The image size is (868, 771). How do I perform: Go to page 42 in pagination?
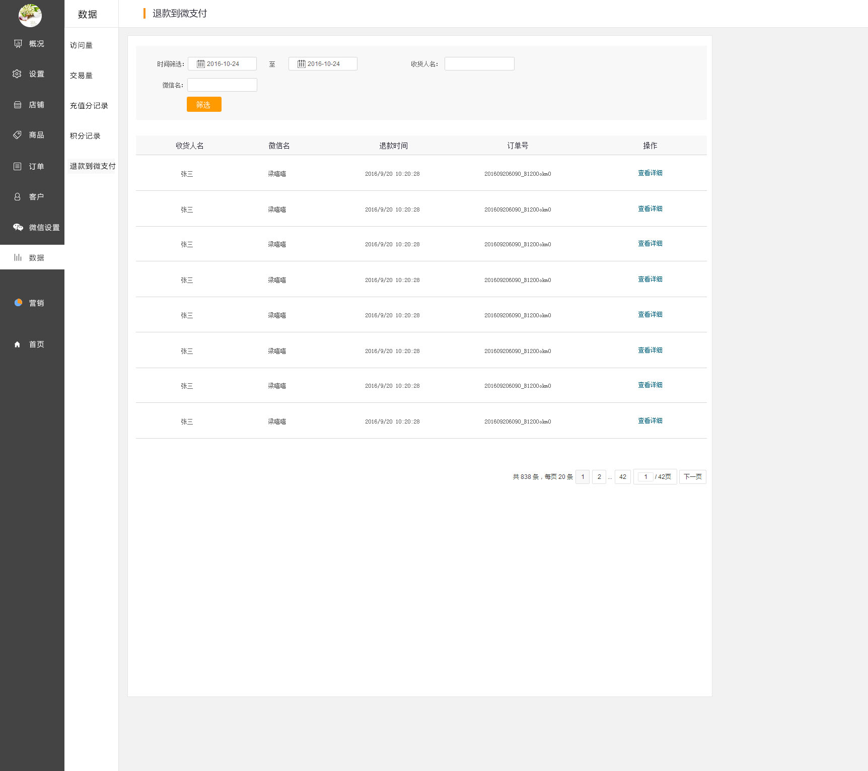click(623, 477)
